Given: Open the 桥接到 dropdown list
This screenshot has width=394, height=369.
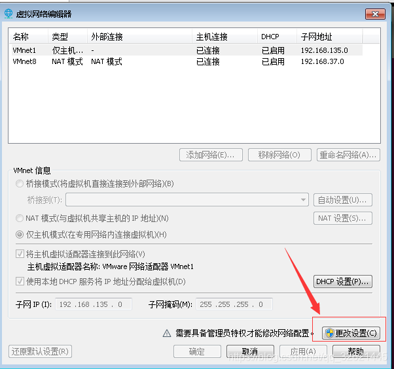Looking at the screenshot, I should (x=187, y=200).
